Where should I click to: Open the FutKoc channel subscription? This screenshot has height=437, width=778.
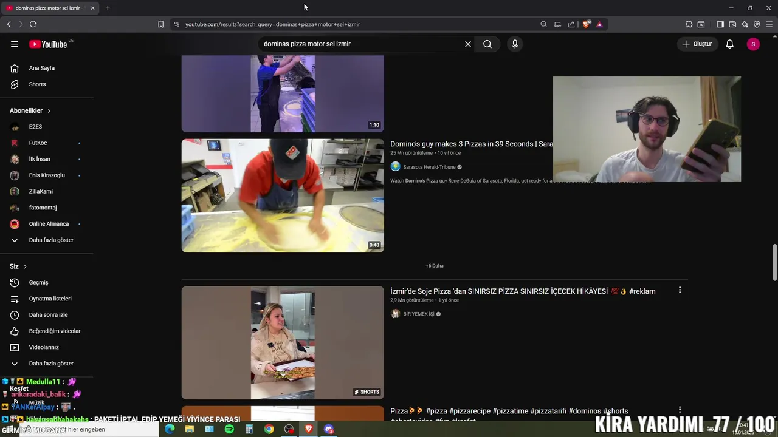coord(38,143)
